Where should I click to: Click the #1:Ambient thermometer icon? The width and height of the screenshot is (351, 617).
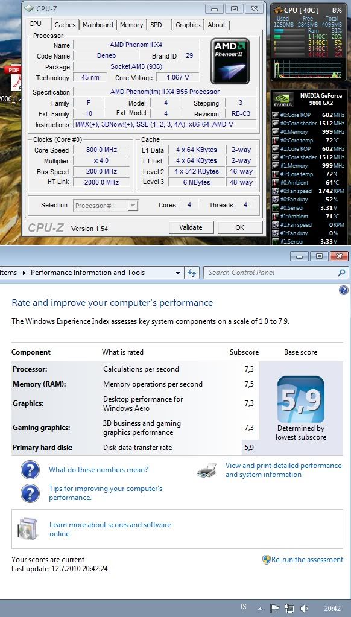coord(276,217)
